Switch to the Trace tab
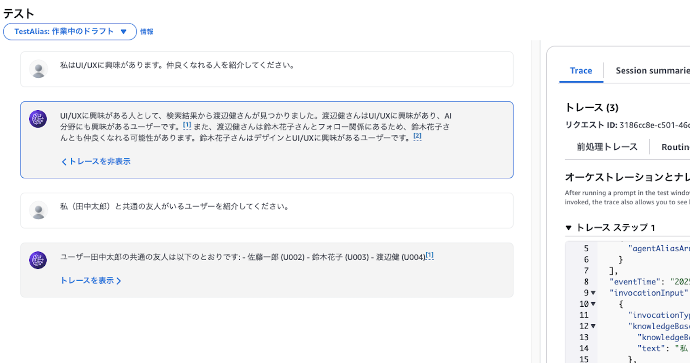Image resolution: width=690 pixels, height=363 pixels. click(581, 71)
